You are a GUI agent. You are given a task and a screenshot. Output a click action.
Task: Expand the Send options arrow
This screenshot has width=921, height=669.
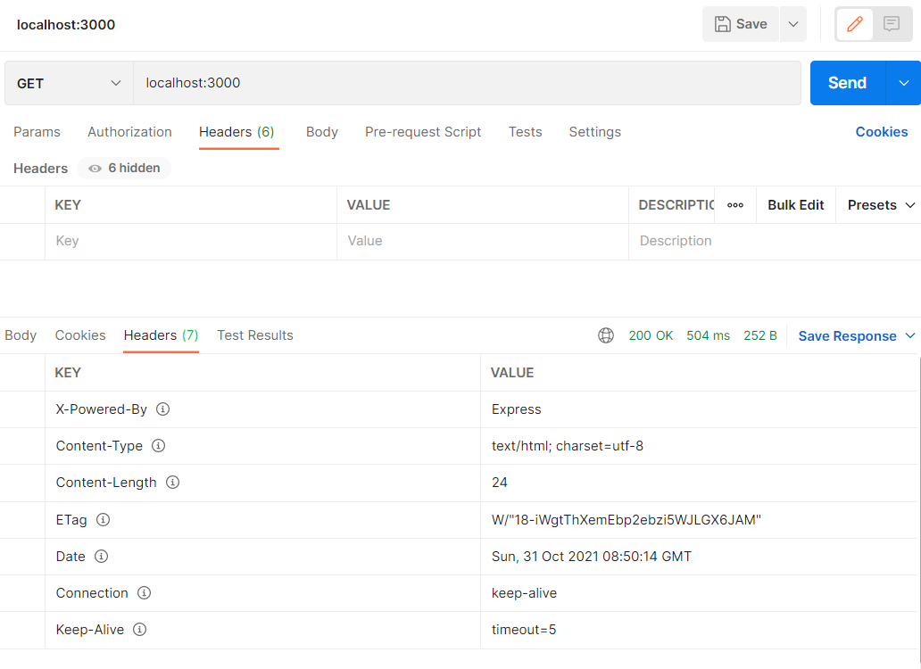(x=903, y=83)
